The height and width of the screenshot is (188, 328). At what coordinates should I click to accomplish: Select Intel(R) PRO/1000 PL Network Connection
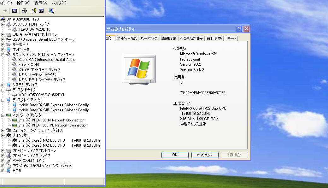pyautogui.click(x=53, y=125)
